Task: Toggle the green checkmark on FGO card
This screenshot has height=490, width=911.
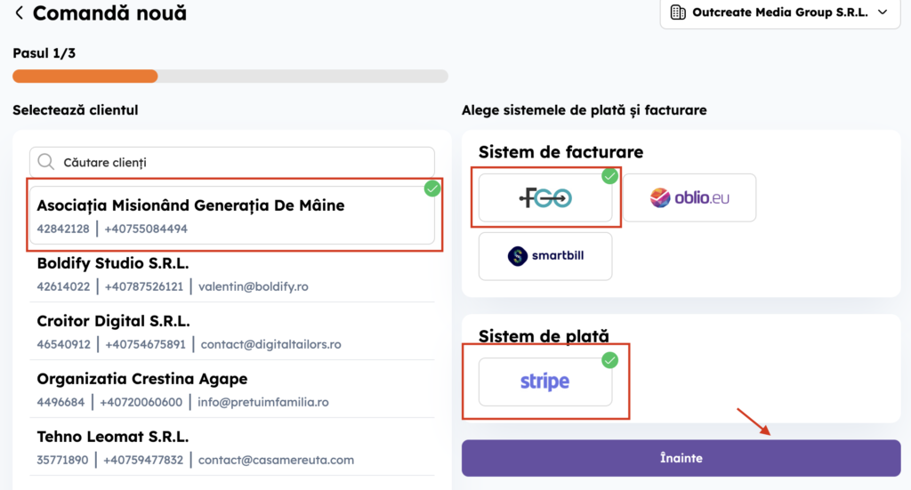Action: click(x=609, y=176)
